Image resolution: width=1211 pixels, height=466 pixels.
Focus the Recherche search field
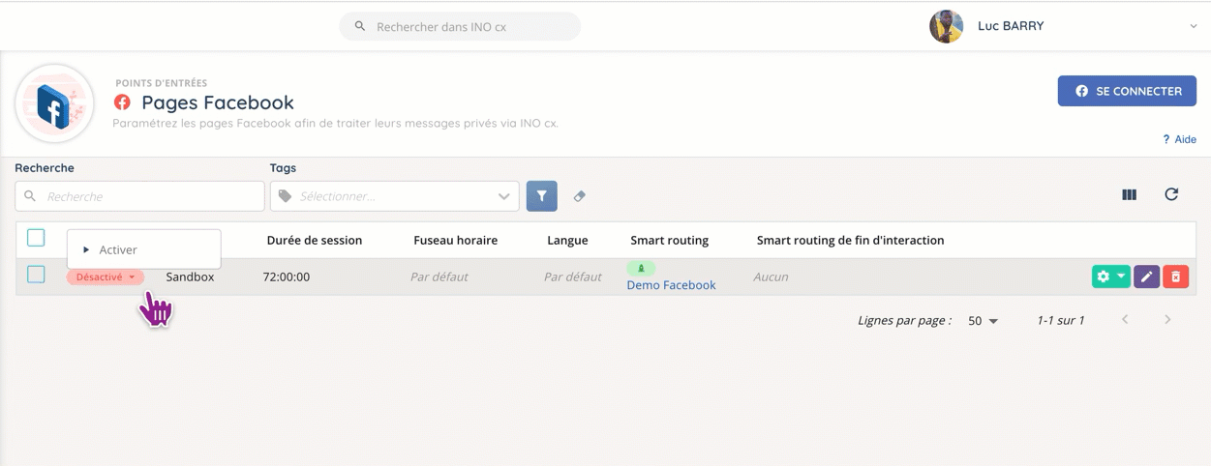[x=140, y=196]
